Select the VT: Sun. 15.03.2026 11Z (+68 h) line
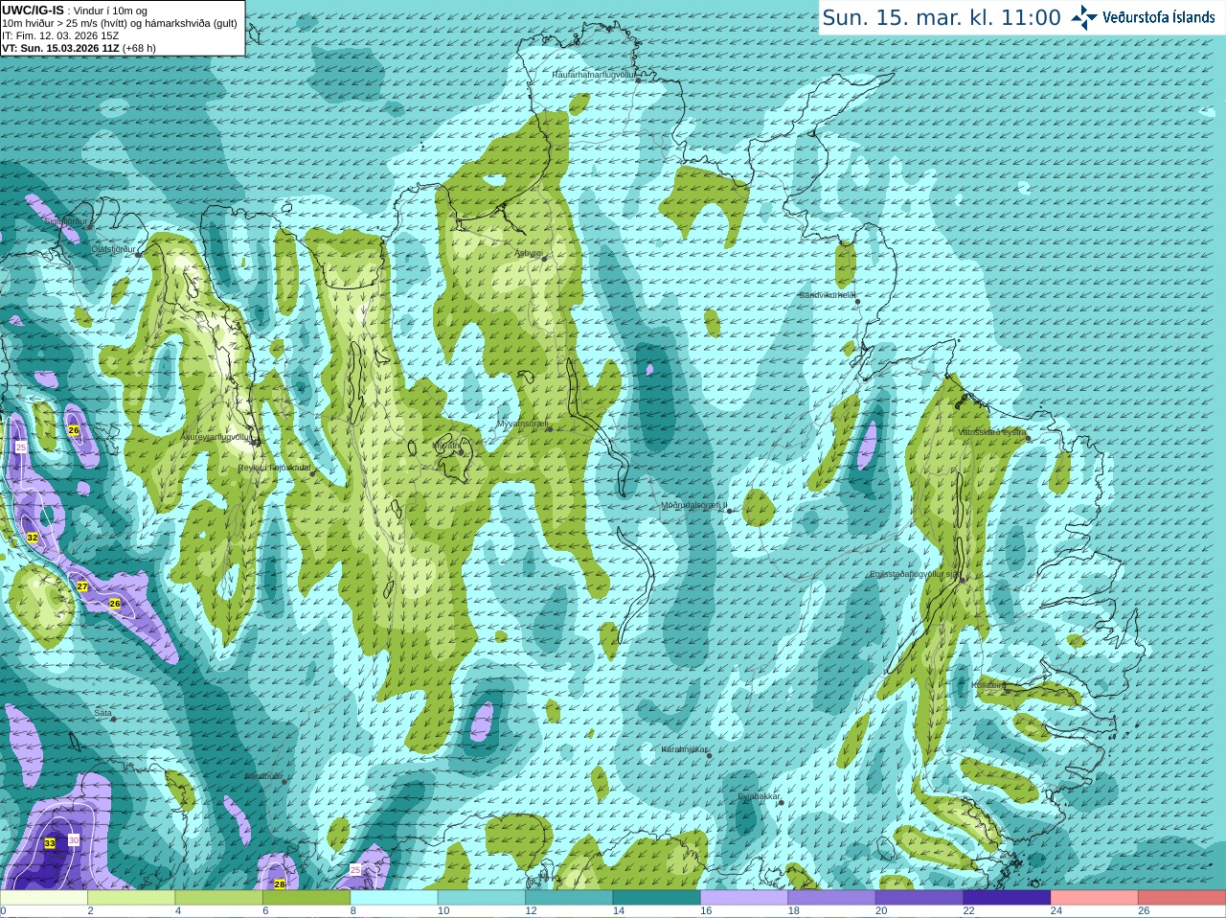This screenshot has width=1226, height=918. click(x=79, y=48)
